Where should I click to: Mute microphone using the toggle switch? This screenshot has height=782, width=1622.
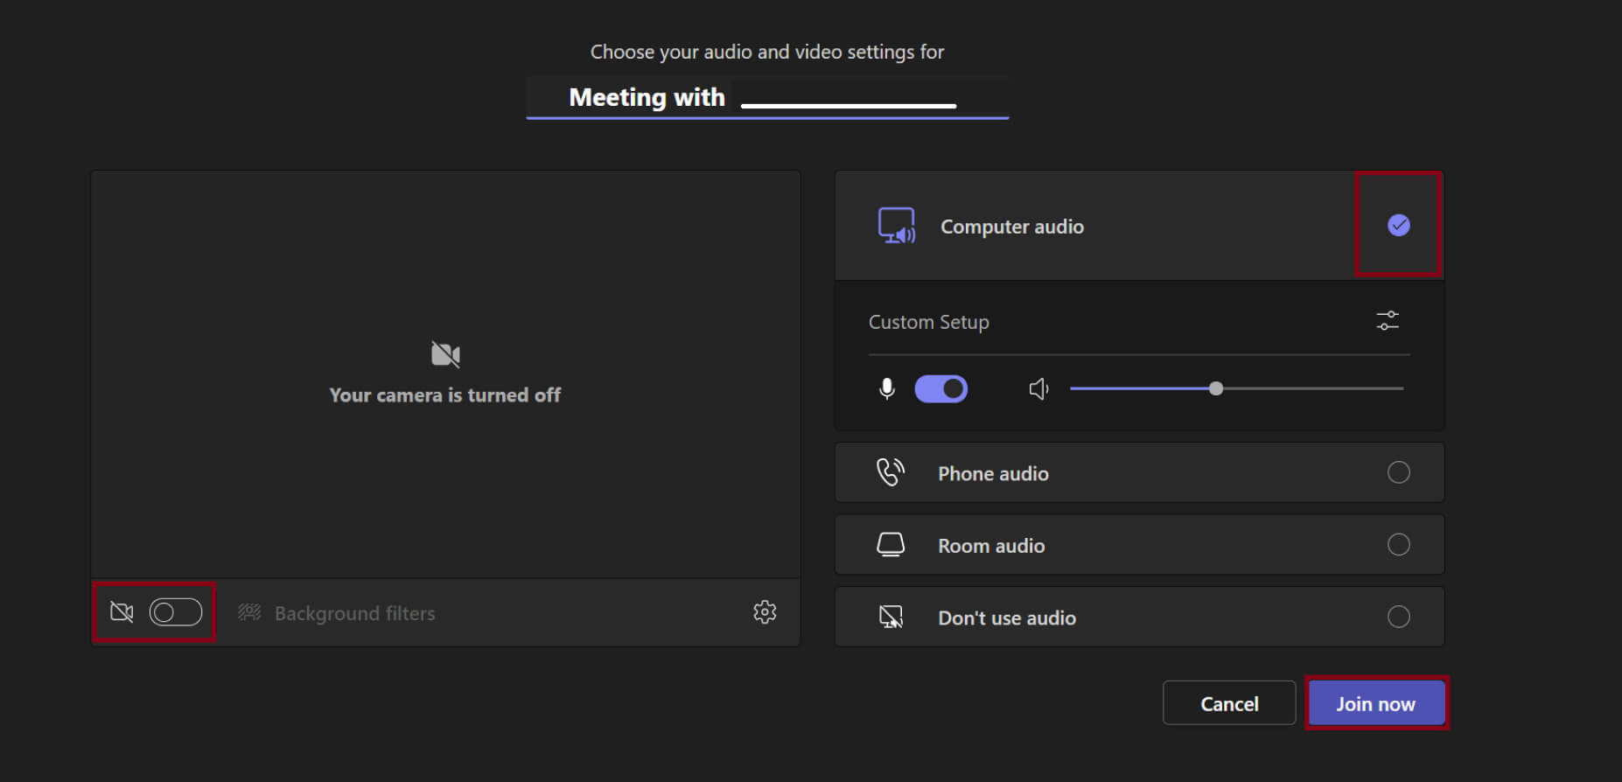click(940, 388)
